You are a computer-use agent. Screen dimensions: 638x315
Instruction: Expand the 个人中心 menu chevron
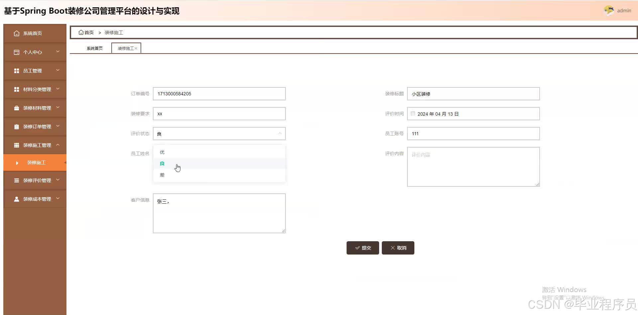click(58, 52)
